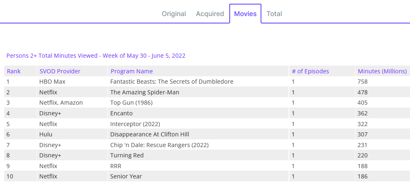Click the Rank column header
The image size is (410, 185).
pyautogui.click(x=14, y=71)
